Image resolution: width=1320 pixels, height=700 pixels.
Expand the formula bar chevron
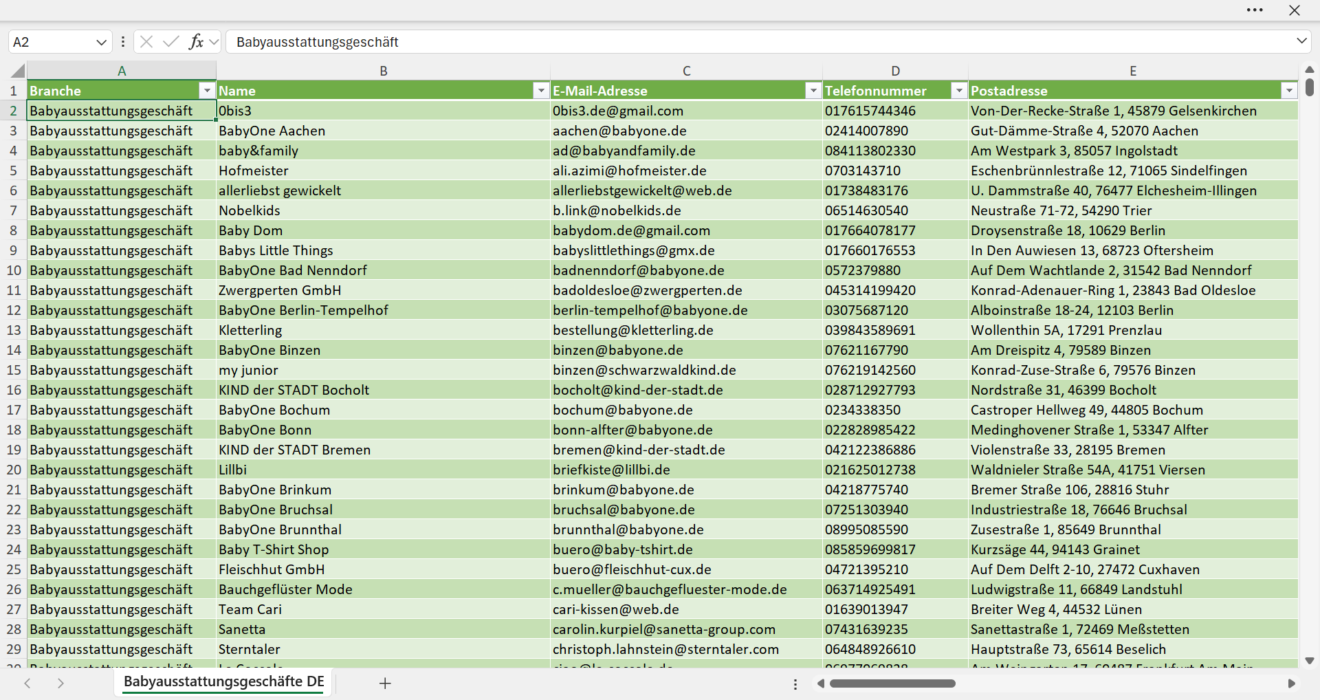tap(1301, 41)
